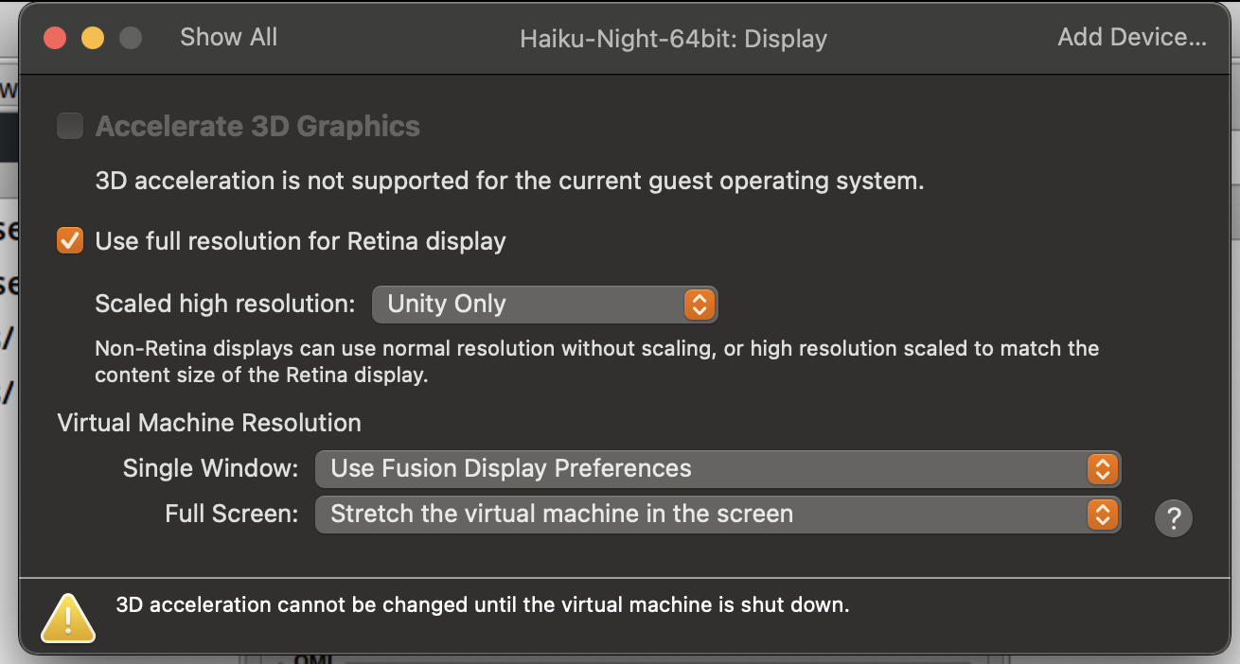Click the yellow warning triangle icon
The width and height of the screenshot is (1240, 664).
click(x=67, y=618)
